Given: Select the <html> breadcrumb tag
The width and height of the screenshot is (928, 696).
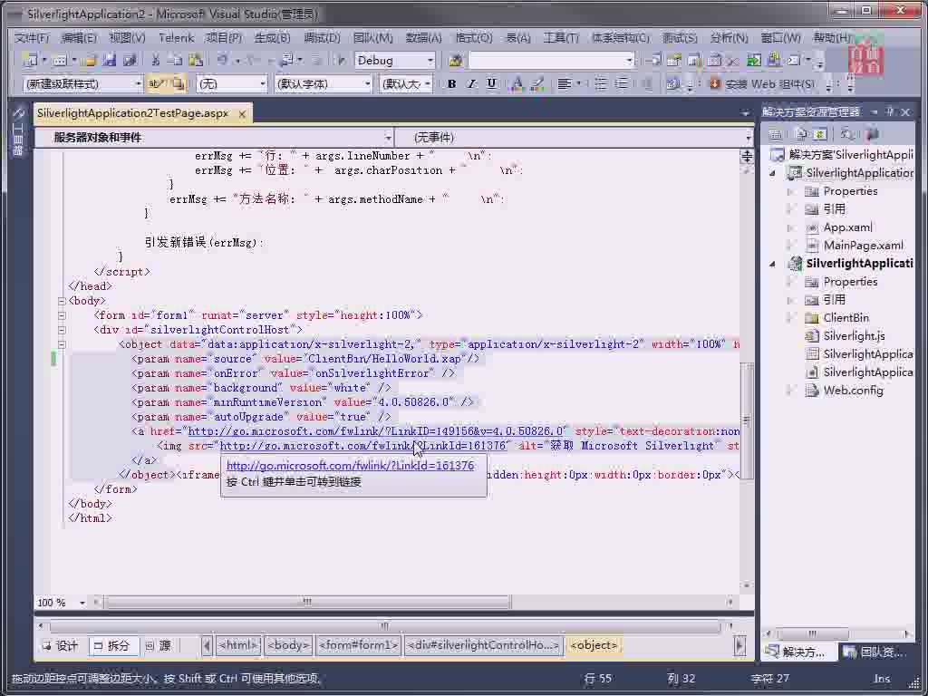Looking at the screenshot, I should click(x=238, y=645).
